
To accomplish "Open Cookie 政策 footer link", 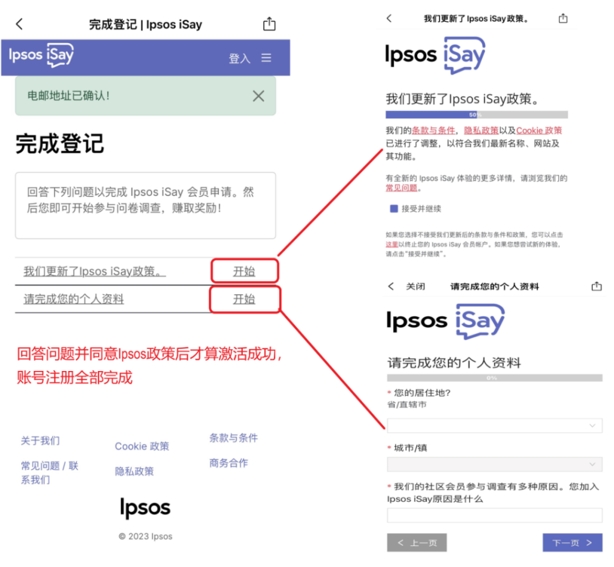I will pos(142,446).
